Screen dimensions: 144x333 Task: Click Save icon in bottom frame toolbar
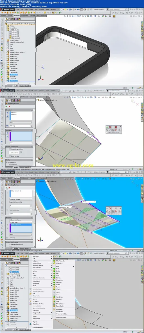pyautogui.click(x=70, y=253)
